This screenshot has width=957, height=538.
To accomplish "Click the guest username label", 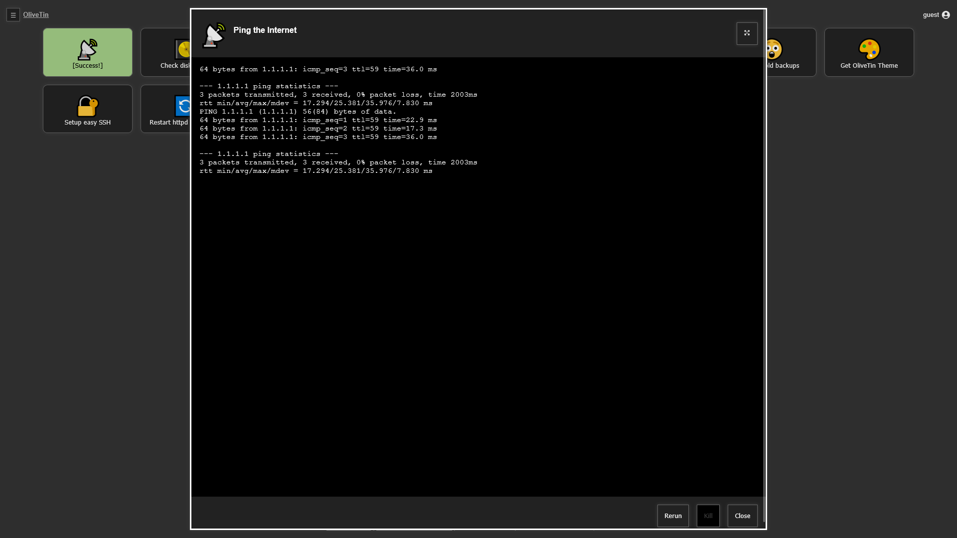I will pos(931,15).
